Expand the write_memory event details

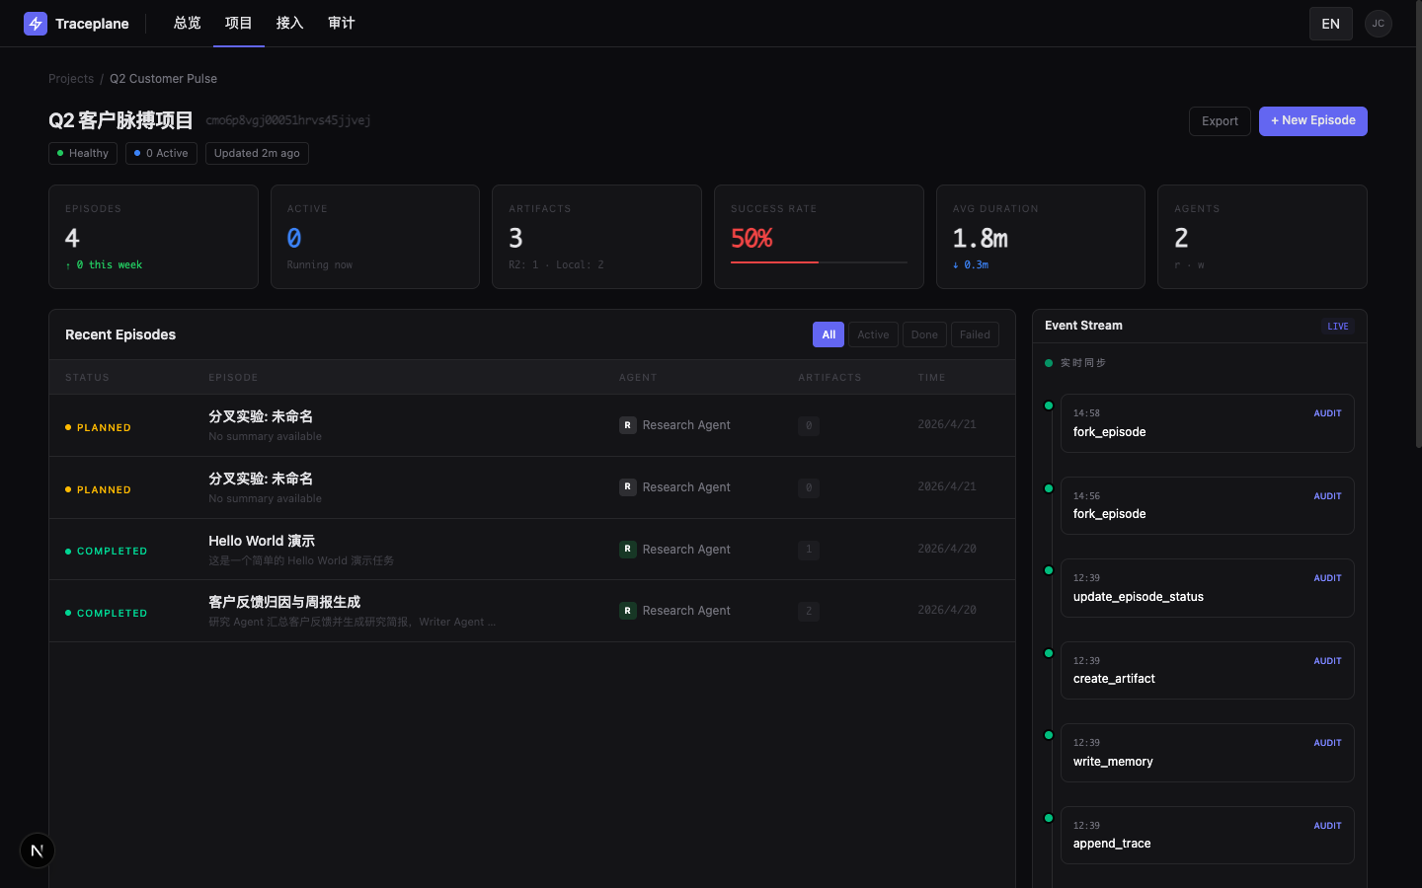pyautogui.click(x=1207, y=753)
